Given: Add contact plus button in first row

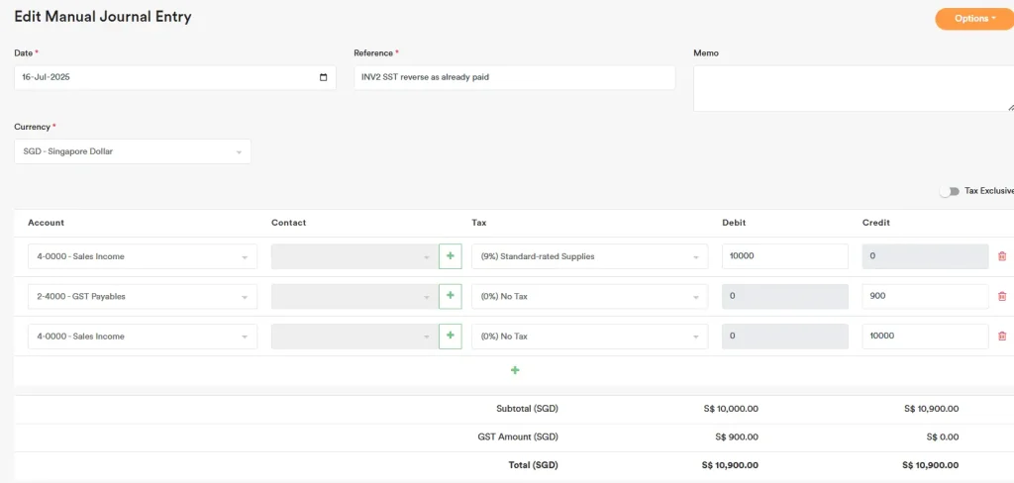Looking at the screenshot, I should pyautogui.click(x=451, y=256).
